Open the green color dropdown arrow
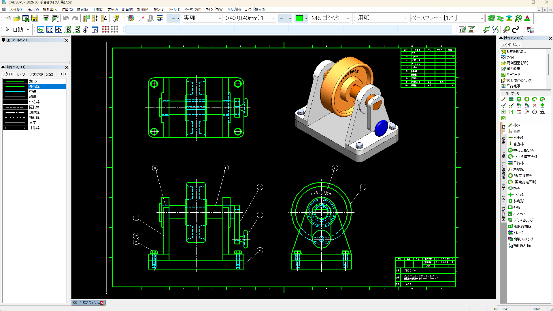Image resolution: width=553 pixels, height=311 pixels. (306, 18)
